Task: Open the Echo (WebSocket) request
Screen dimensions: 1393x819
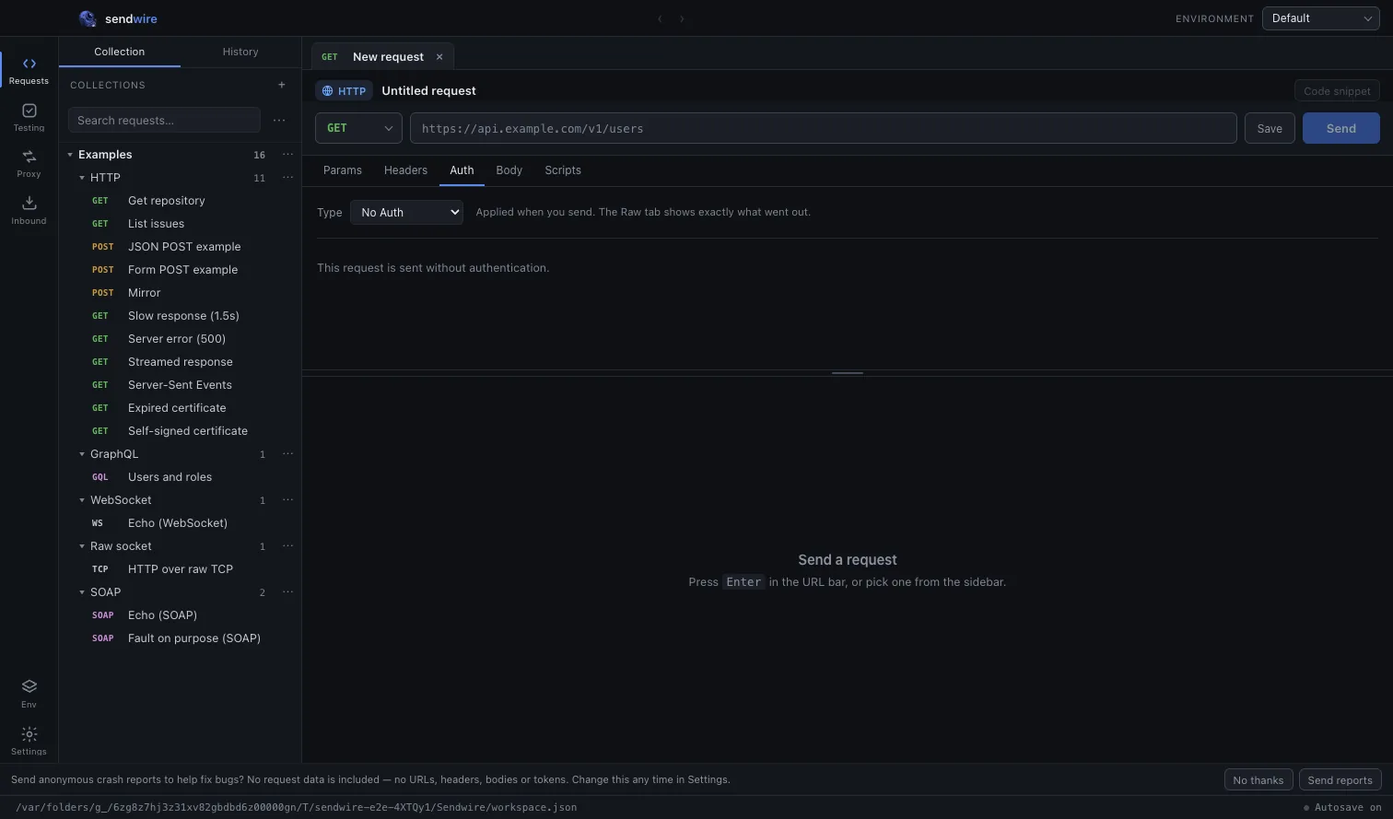Action: tap(181, 523)
